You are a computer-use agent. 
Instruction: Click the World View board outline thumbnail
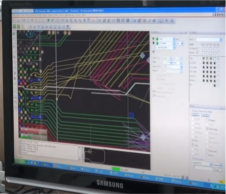95,156
